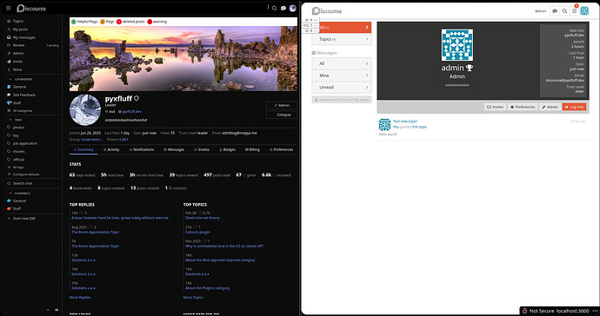Screen dimensions: 600x316
Task: Switch to the Activity tab
Action: (111, 150)
